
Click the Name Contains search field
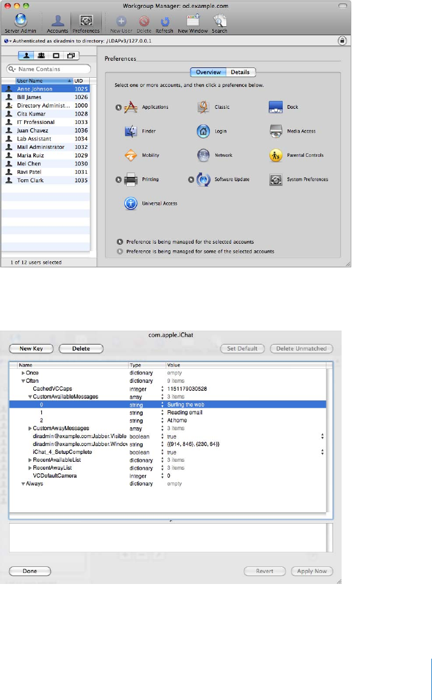(x=49, y=69)
